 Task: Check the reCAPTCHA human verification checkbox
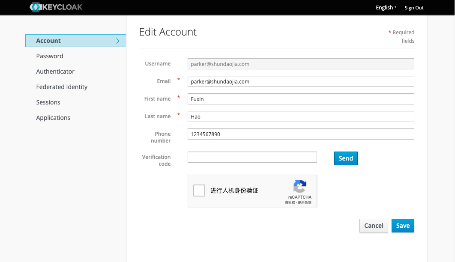199,191
